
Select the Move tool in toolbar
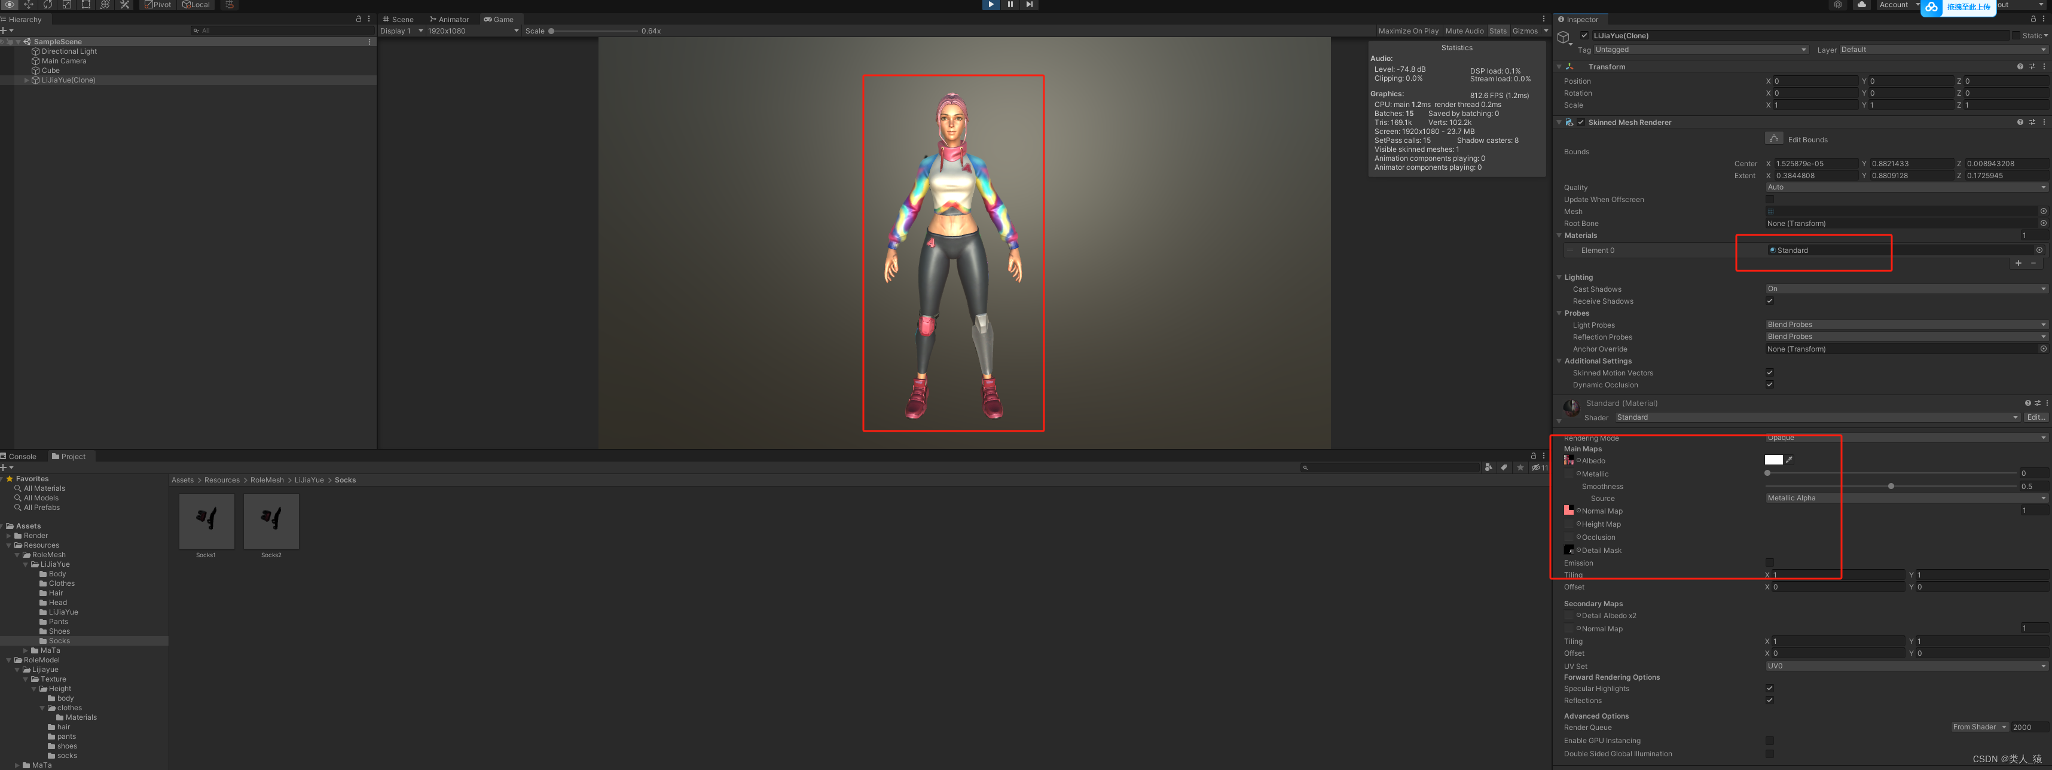click(29, 5)
